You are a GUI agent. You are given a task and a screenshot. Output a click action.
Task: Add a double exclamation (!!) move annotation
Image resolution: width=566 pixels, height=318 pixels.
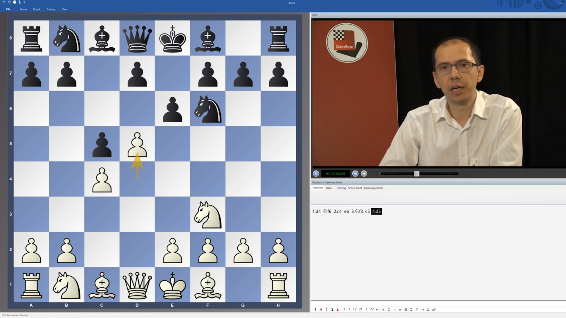pyautogui.click(x=343, y=310)
